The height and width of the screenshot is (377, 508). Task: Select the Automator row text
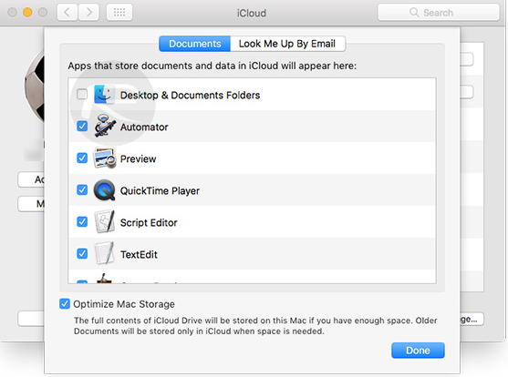pos(144,127)
